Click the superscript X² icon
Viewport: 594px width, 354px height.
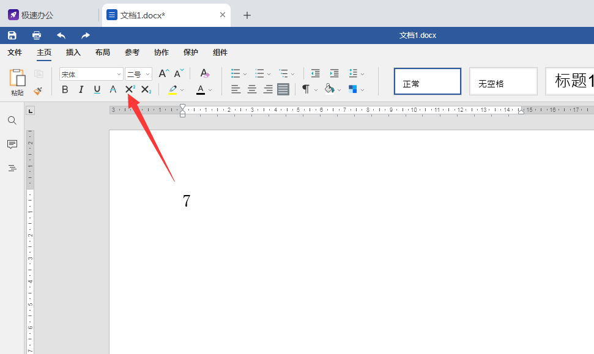tap(130, 89)
